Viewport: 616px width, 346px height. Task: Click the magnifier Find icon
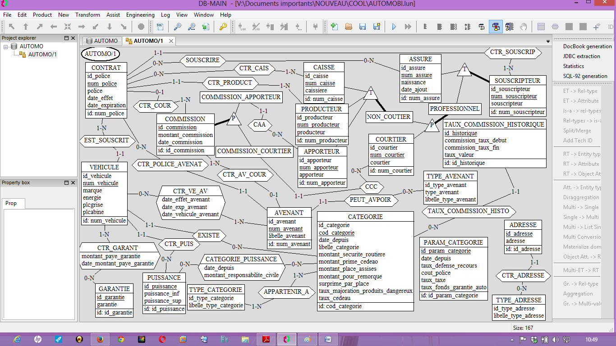178,27
